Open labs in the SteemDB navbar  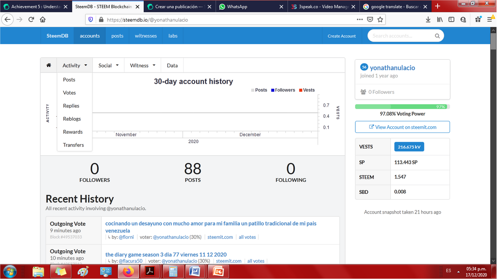[x=173, y=36]
